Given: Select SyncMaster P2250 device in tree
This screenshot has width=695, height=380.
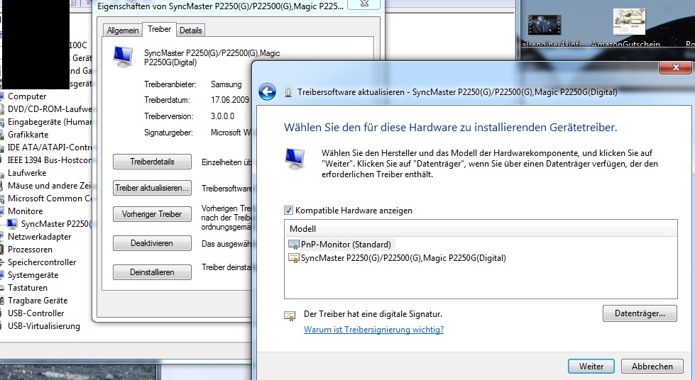Looking at the screenshot, I should coord(56,224).
